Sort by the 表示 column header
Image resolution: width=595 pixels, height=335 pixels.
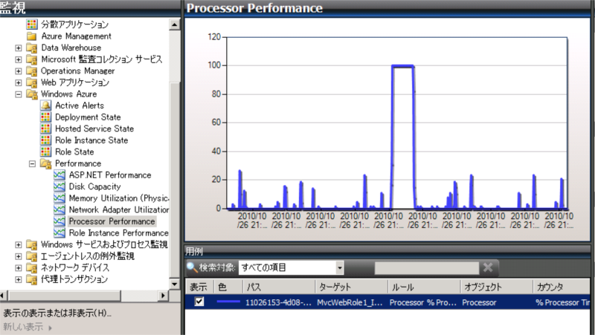click(199, 287)
